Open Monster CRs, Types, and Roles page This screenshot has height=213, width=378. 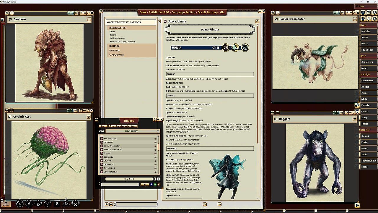tap(123, 42)
